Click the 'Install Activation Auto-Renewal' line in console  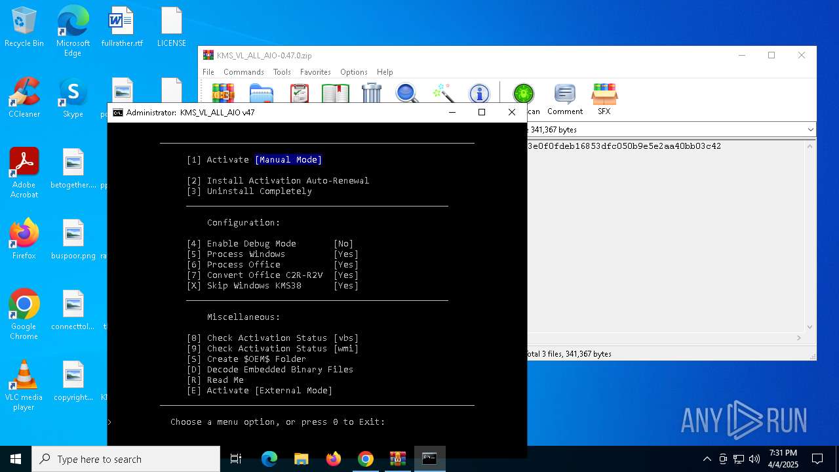(278, 181)
